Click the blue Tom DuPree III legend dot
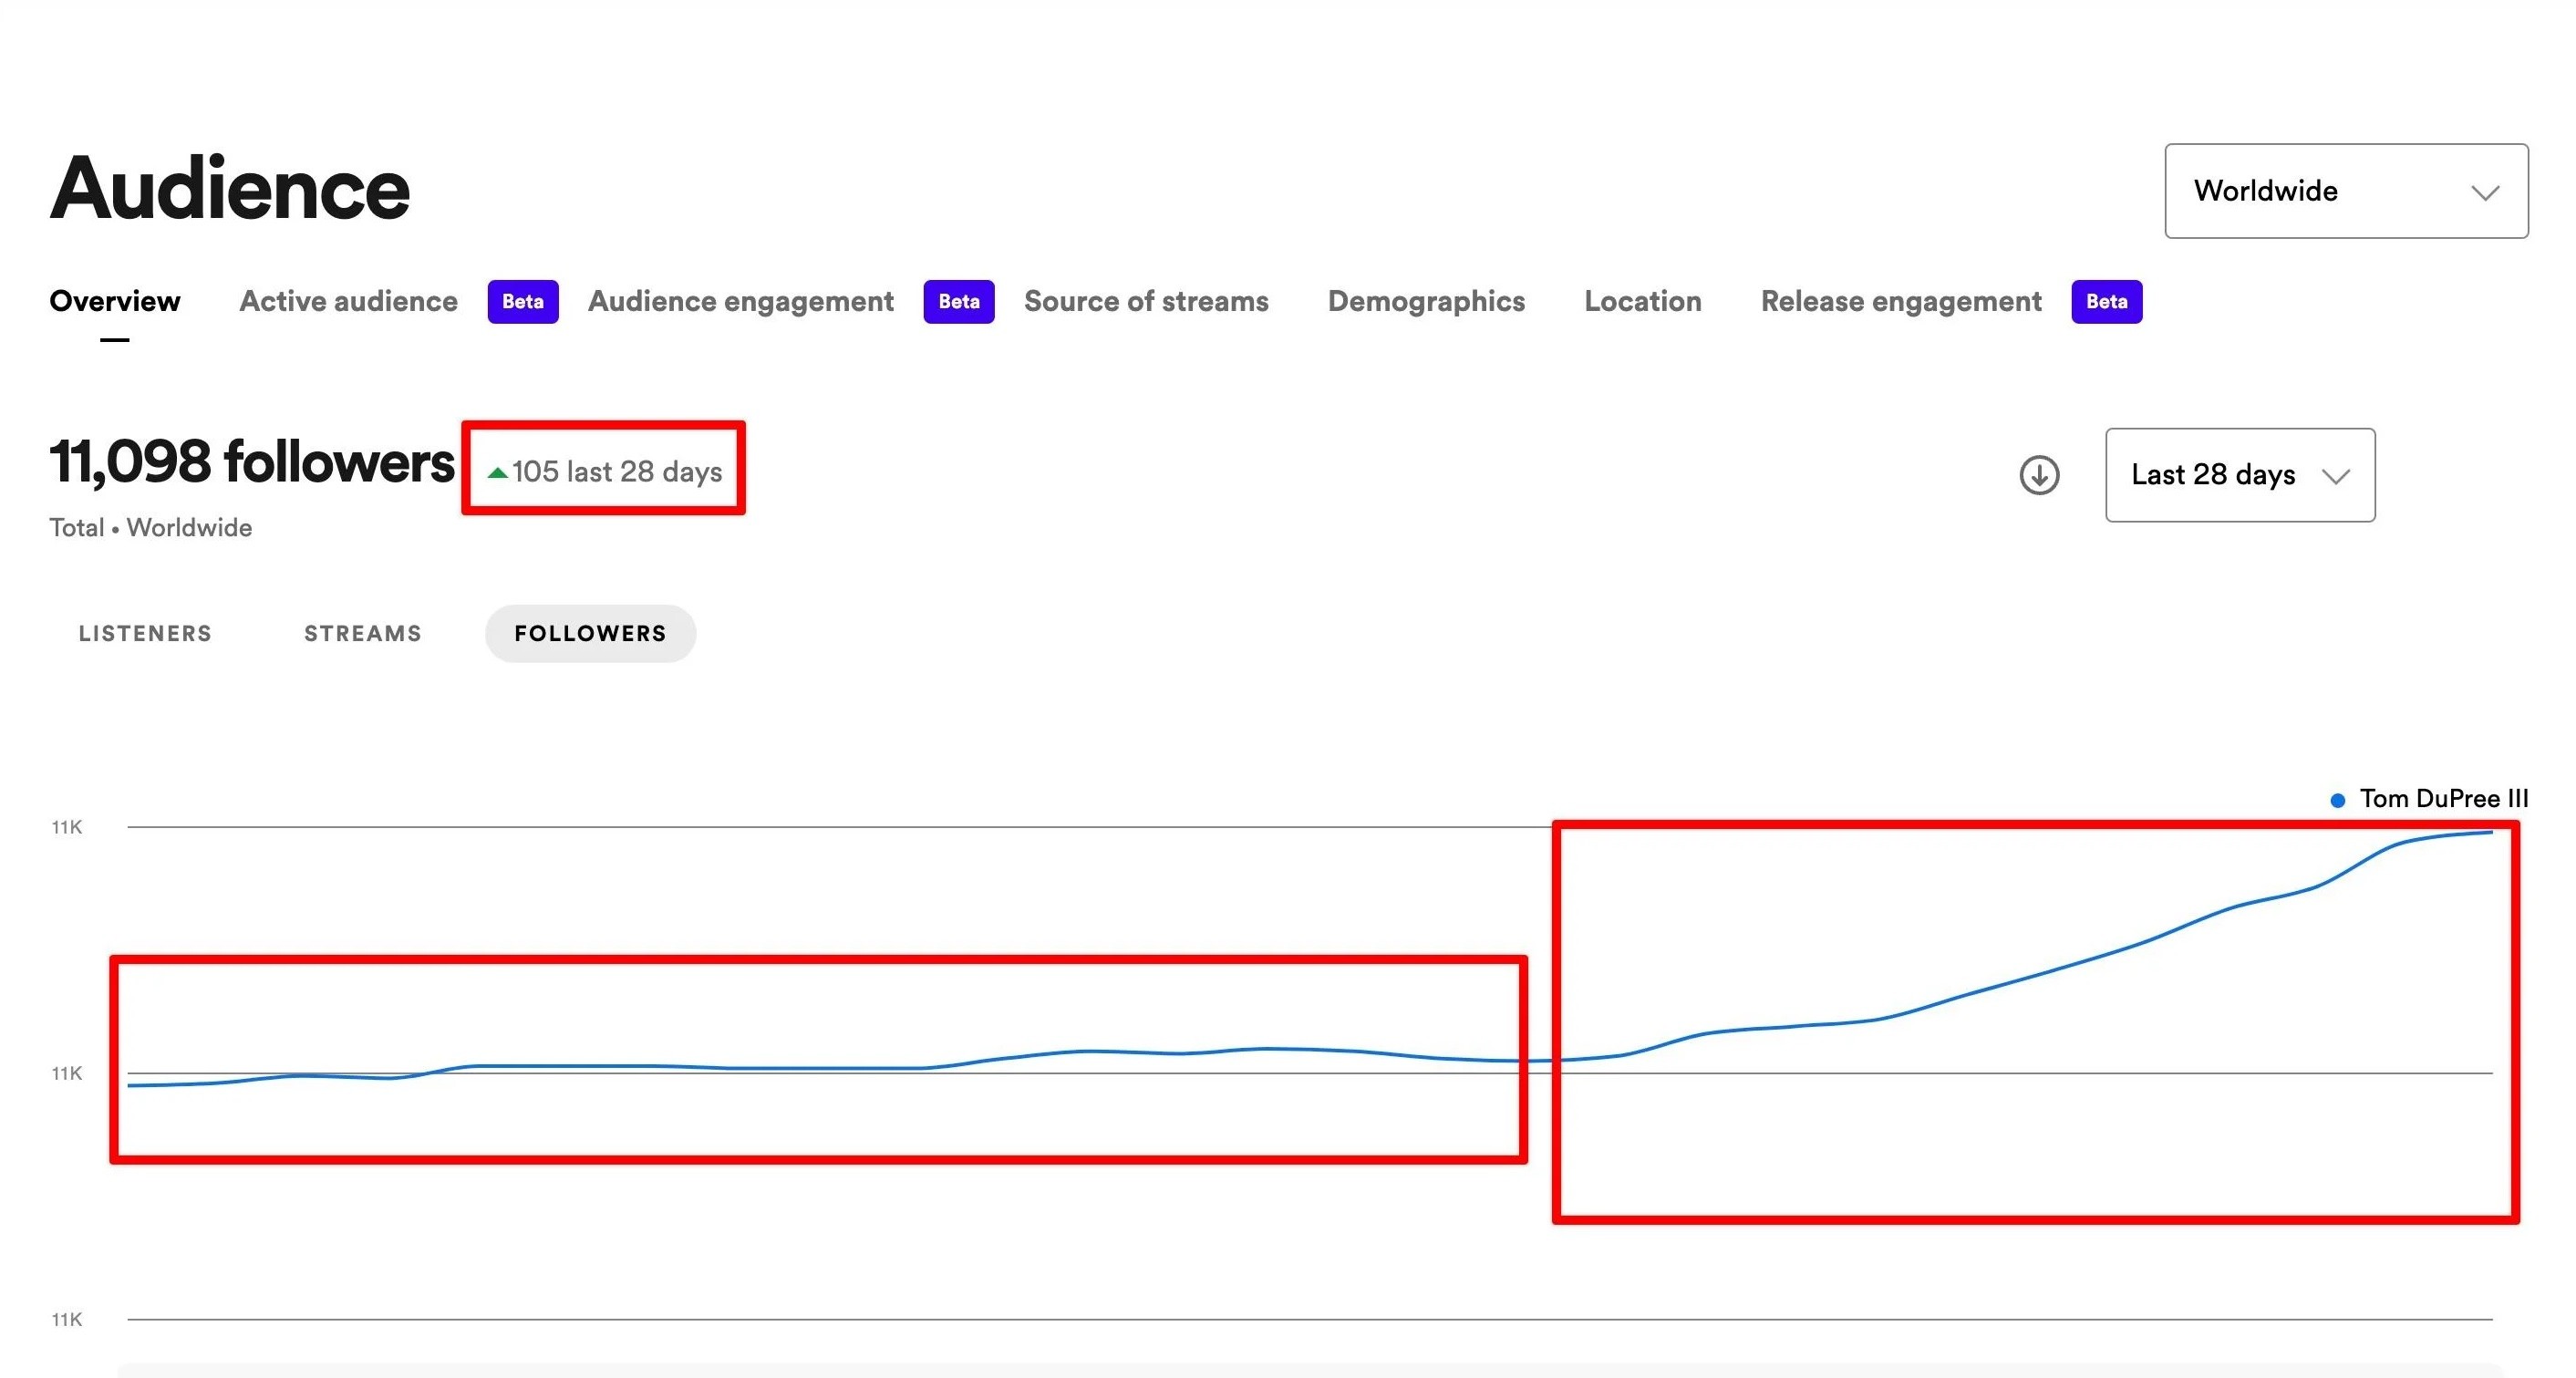The height and width of the screenshot is (1378, 2576). click(x=2337, y=800)
